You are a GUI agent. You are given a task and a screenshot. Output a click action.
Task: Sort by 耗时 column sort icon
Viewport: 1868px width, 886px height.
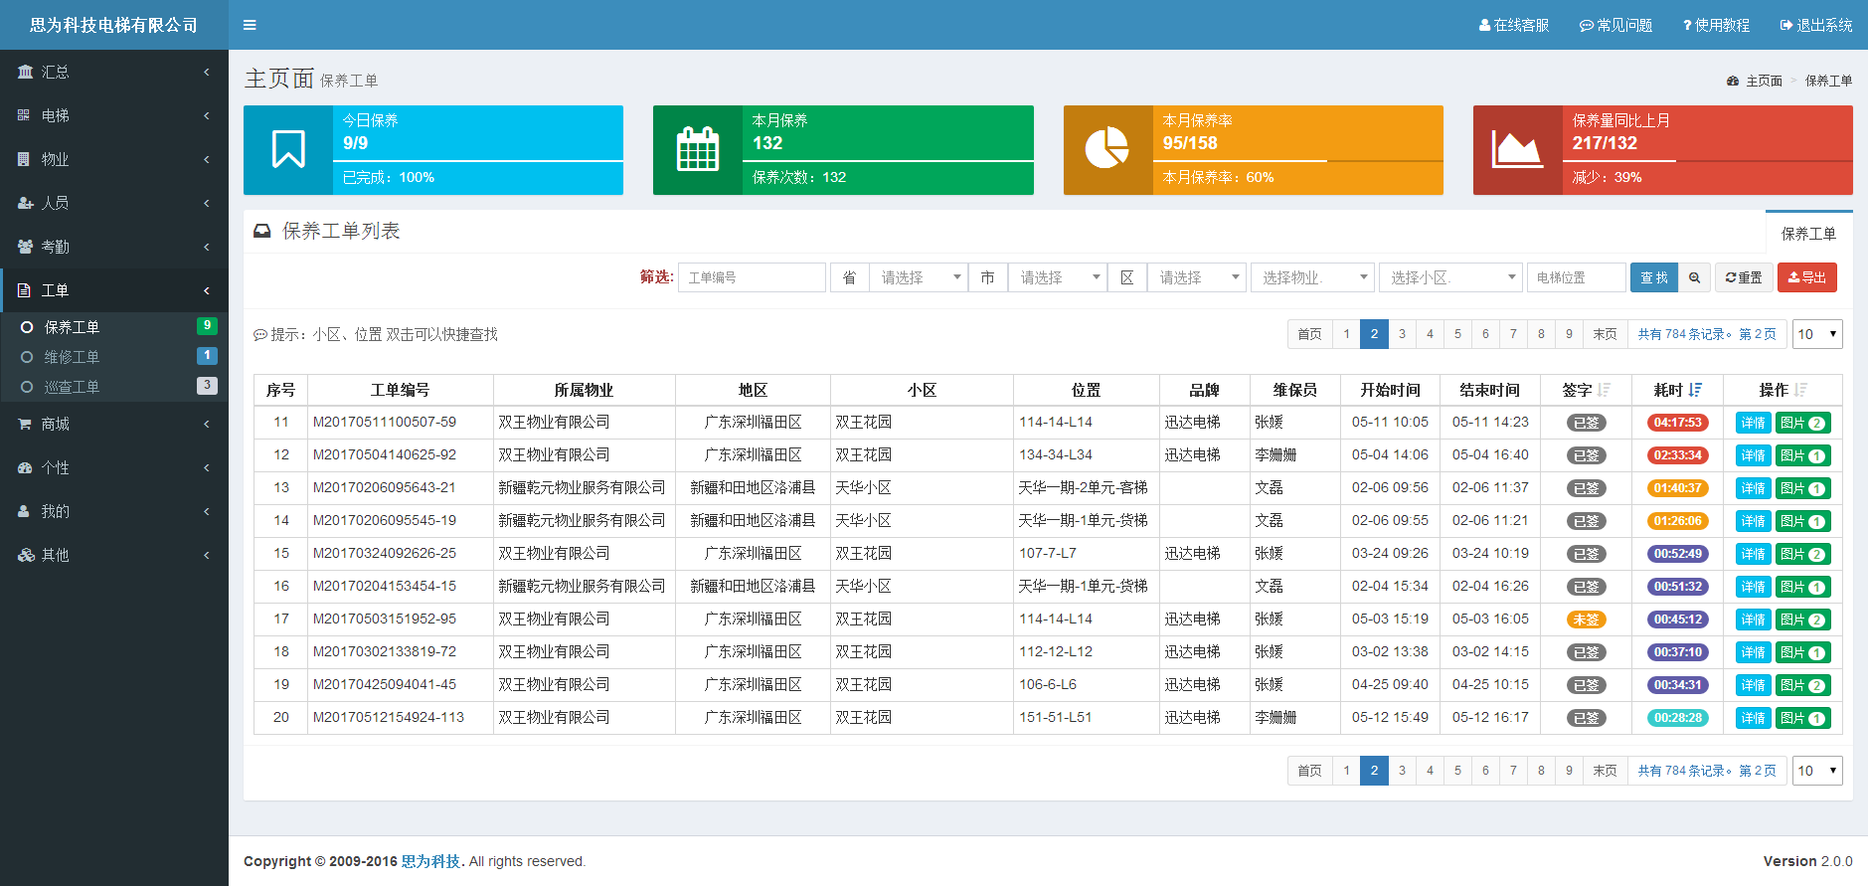(x=1695, y=390)
